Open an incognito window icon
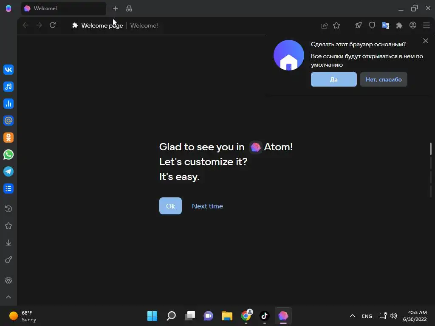The height and width of the screenshot is (326, 435). coord(129,8)
